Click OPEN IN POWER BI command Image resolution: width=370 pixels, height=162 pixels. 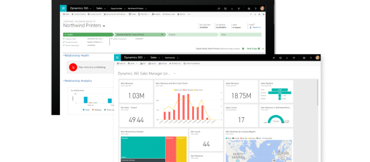(192, 64)
